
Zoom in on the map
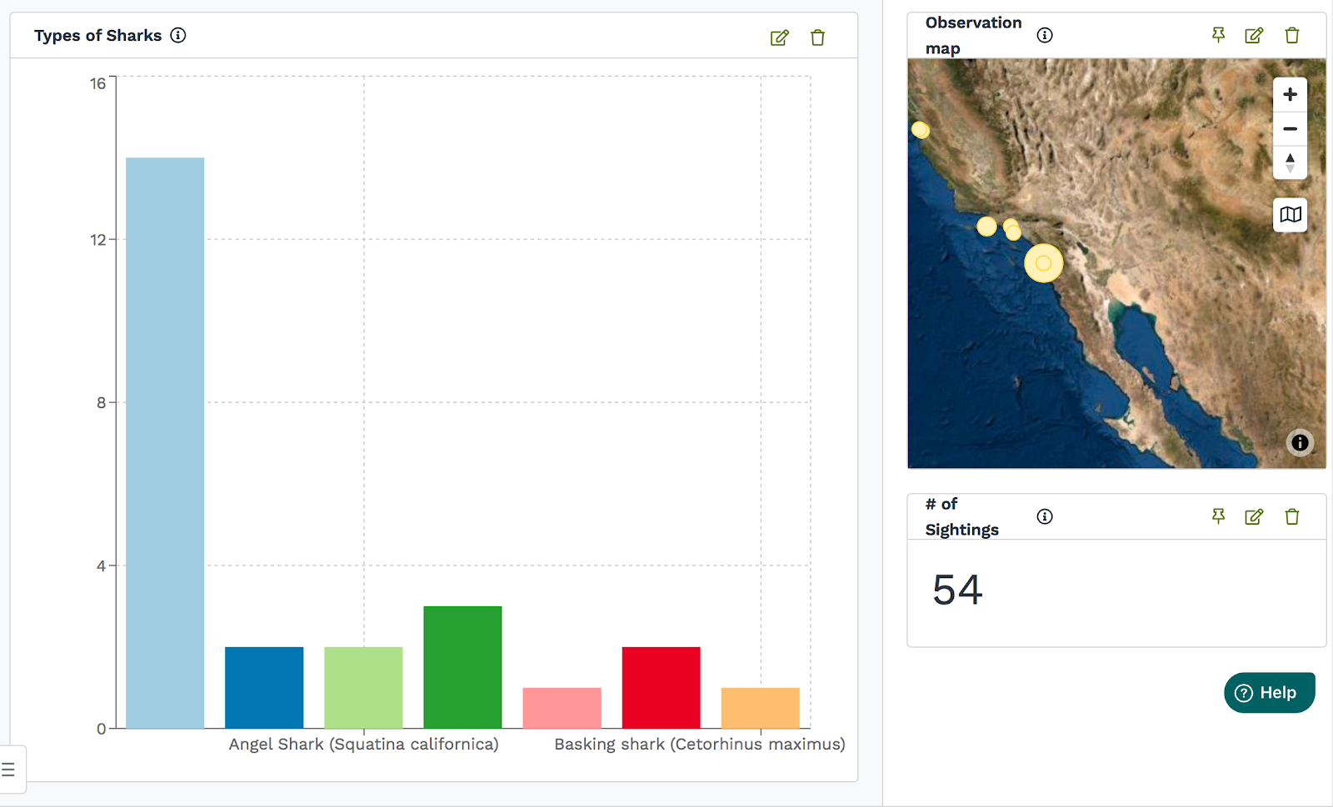[1290, 95]
